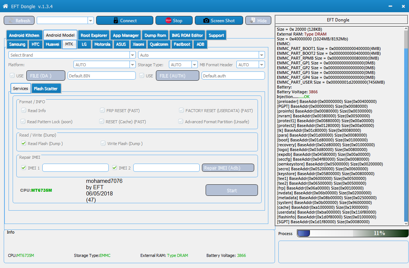Open the Storage Type dropdown

coord(194,64)
